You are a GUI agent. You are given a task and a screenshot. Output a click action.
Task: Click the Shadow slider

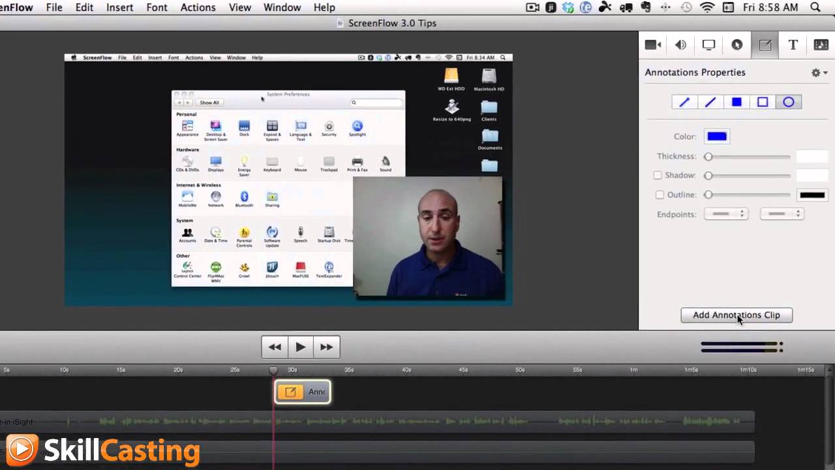click(x=748, y=176)
